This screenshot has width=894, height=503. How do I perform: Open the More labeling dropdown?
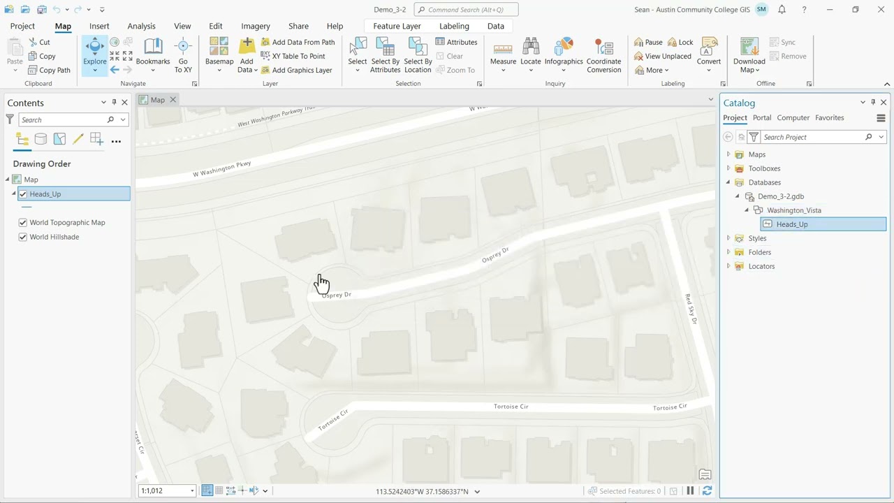point(651,70)
